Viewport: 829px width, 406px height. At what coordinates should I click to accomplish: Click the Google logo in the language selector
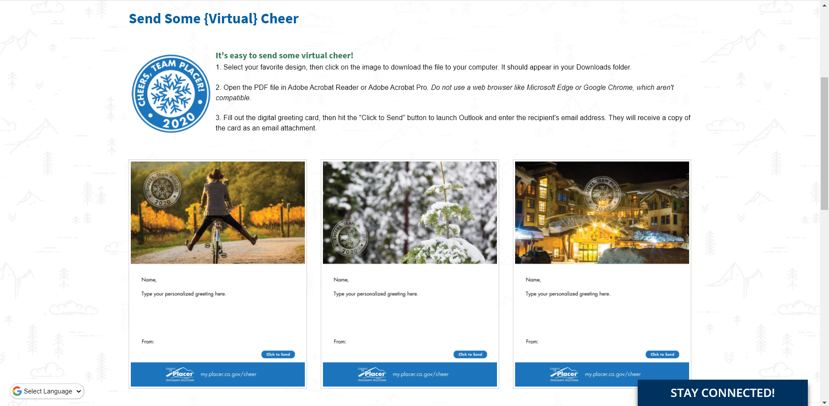(x=17, y=391)
